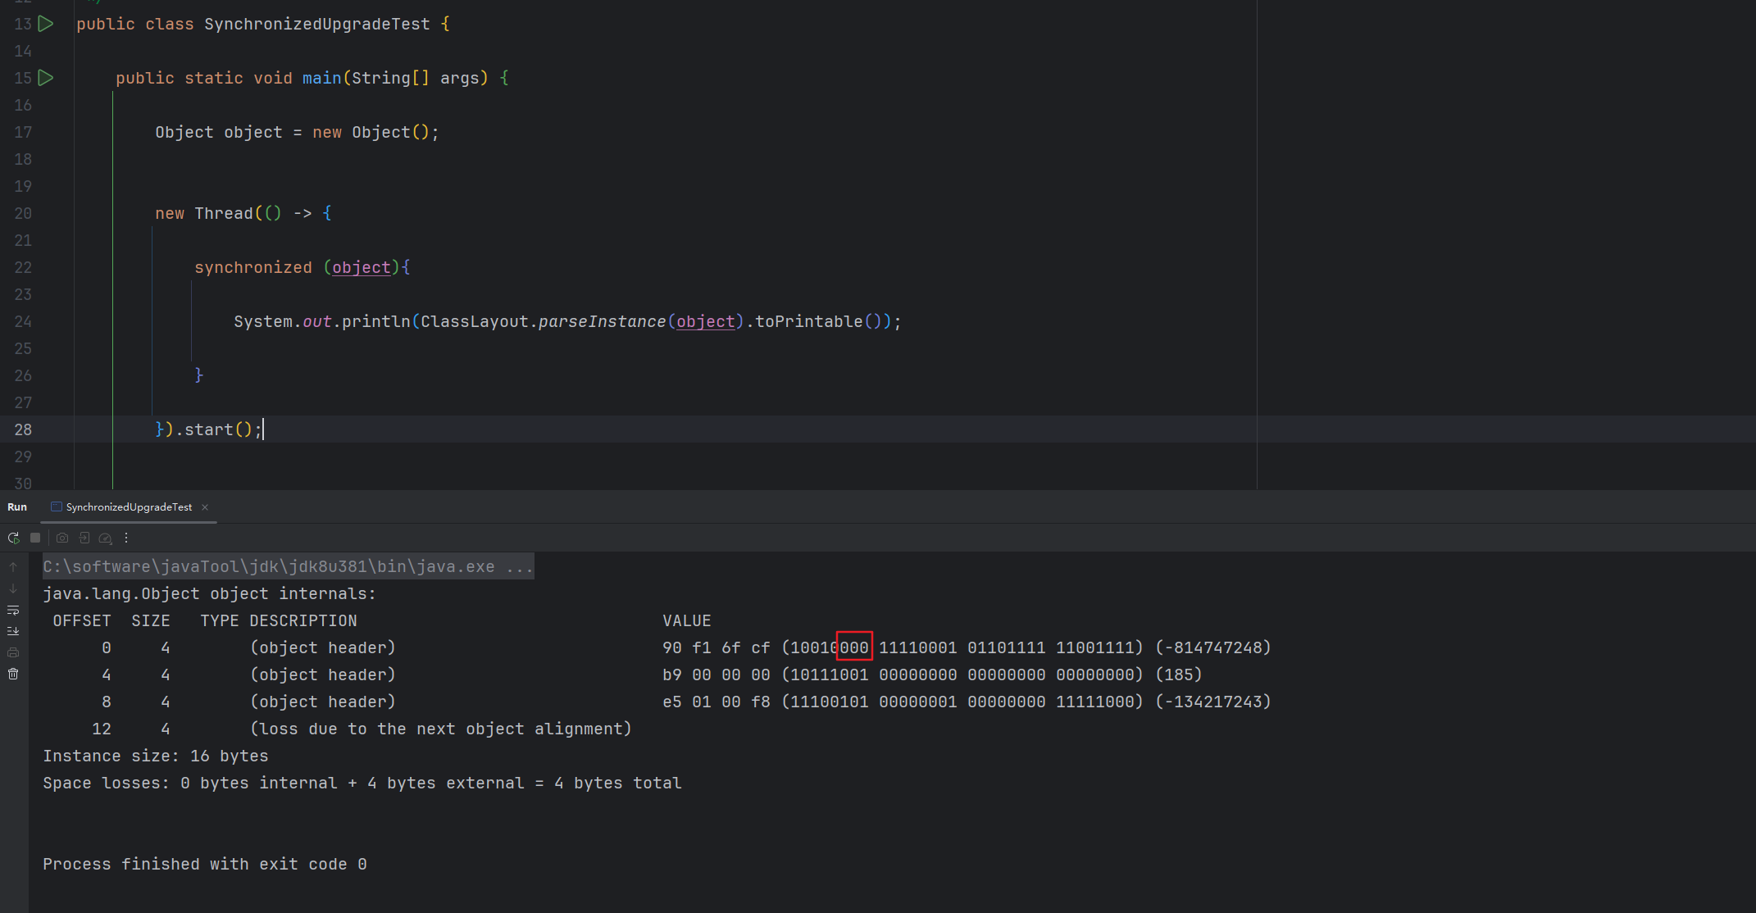Toggle Soft-Wrap in console output
Screen dimensions: 1756x913
(13, 610)
